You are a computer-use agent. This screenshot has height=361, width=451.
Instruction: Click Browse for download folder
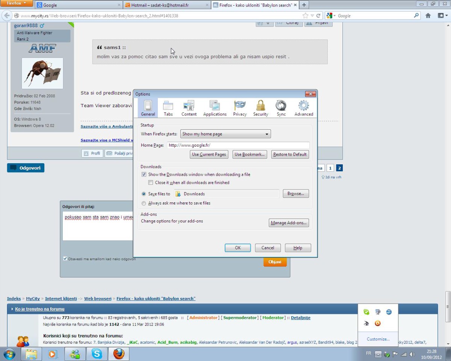[x=296, y=194]
